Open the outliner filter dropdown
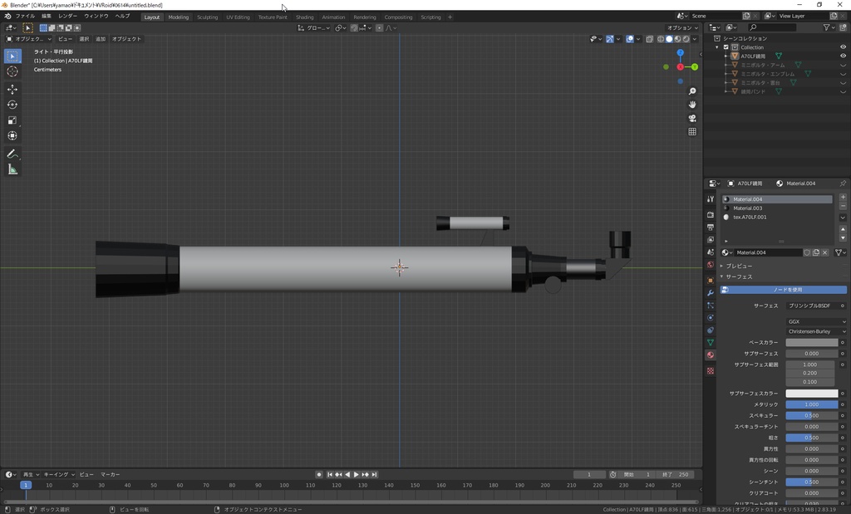 point(829,27)
